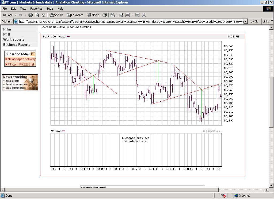Click the Store Chart Setting link
The height and width of the screenshot is (199, 274).
[54, 27]
